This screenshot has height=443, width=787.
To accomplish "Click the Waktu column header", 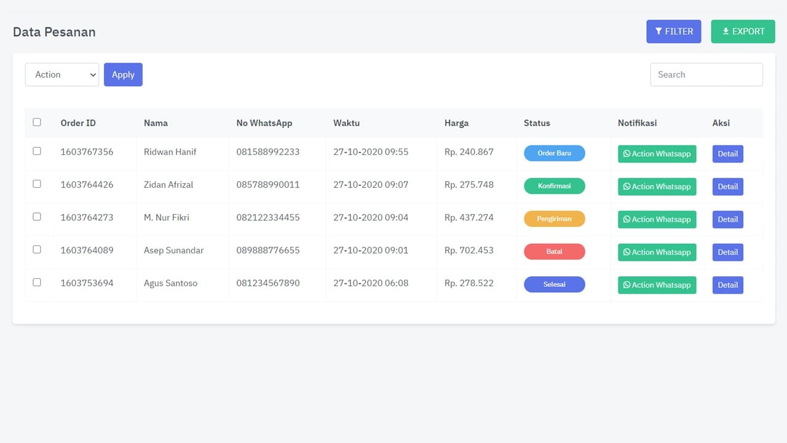I will click(346, 123).
